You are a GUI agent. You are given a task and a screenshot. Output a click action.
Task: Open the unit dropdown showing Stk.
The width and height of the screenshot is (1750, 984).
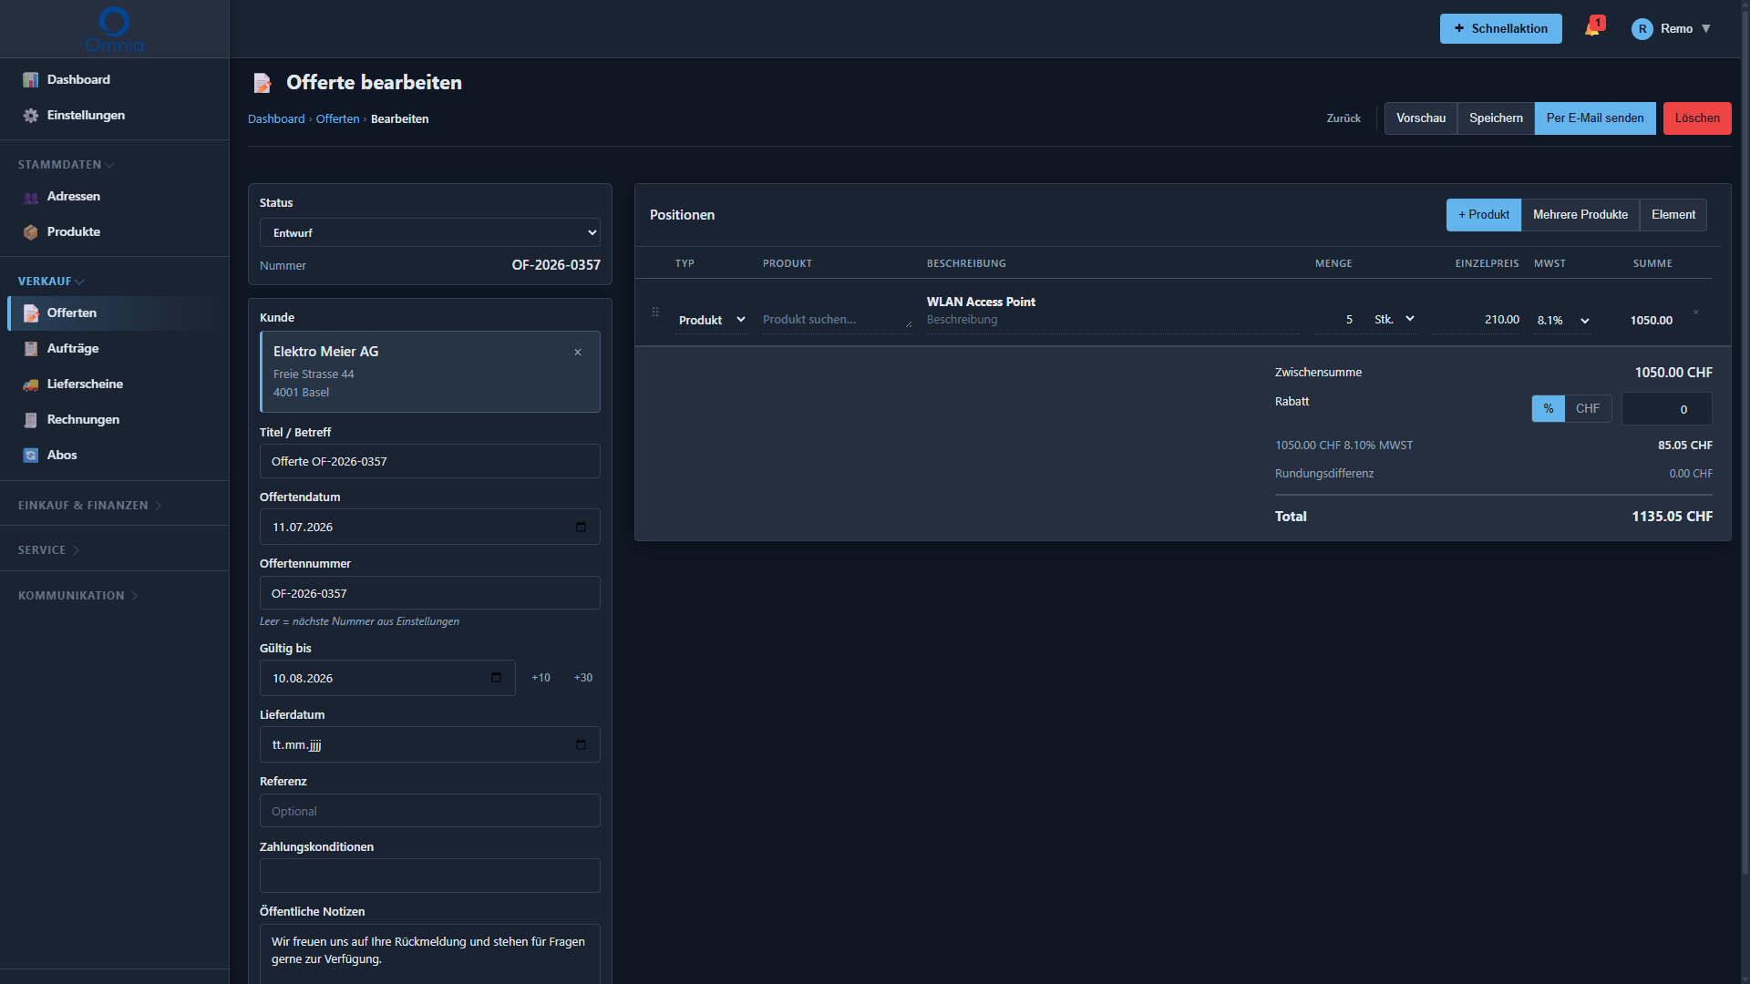coord(1394,319)
